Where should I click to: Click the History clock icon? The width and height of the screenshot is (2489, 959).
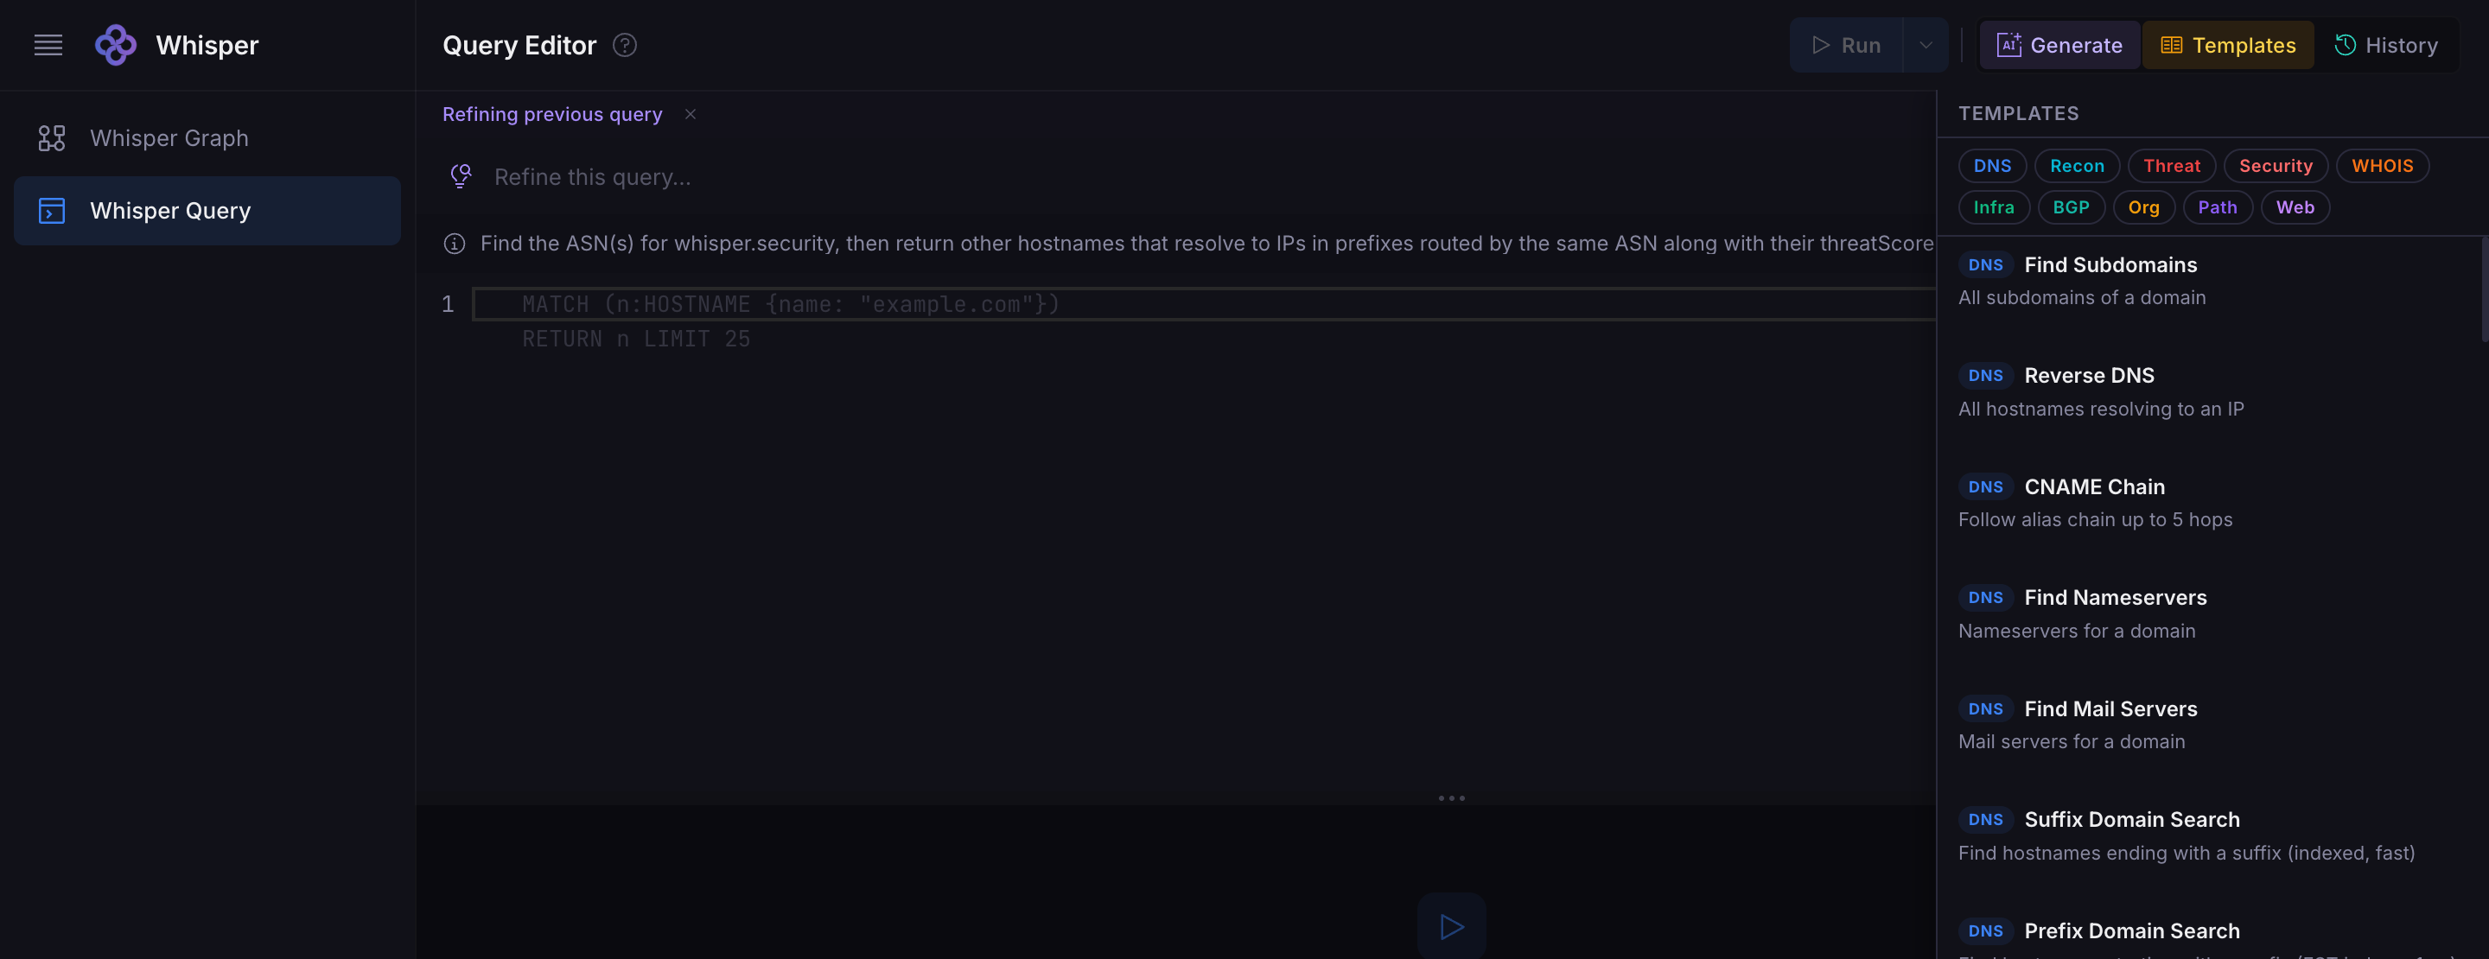coord(2345,44)
